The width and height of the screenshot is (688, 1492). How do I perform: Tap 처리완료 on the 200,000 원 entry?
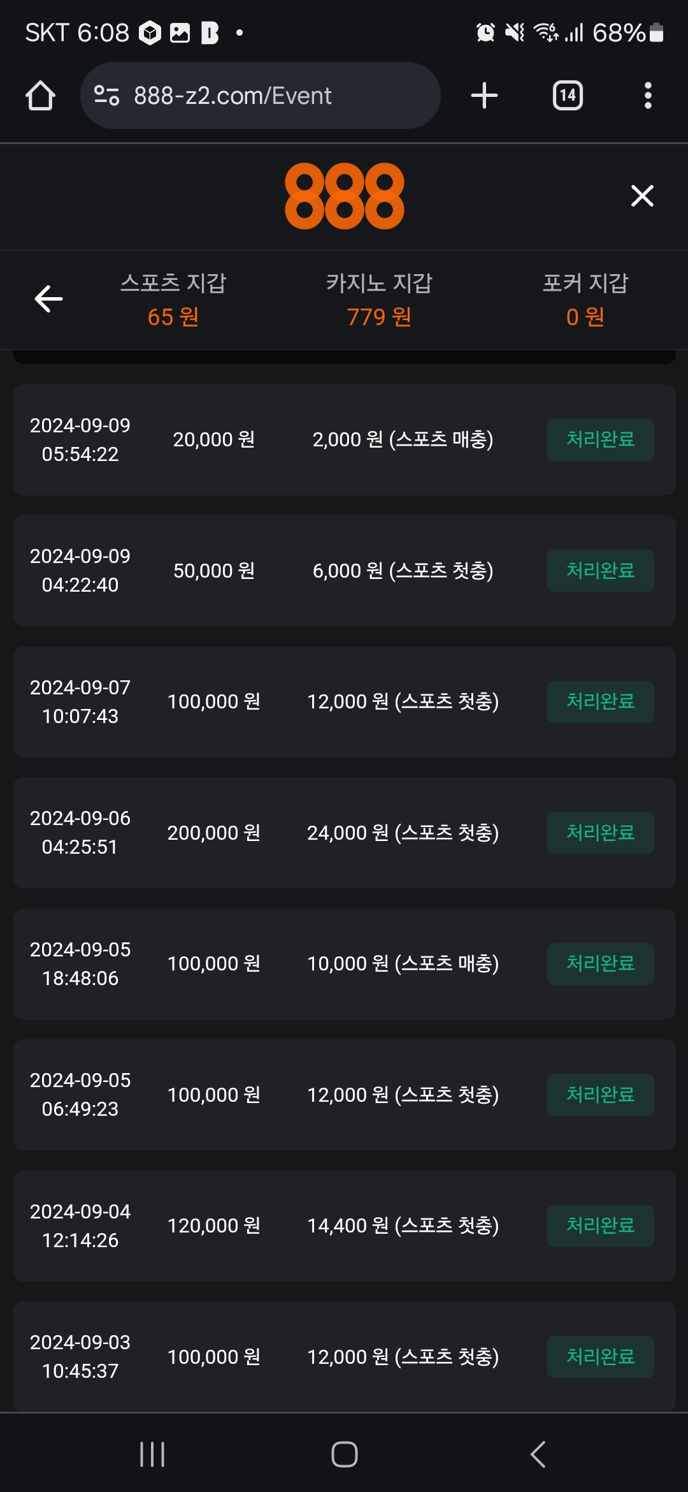pos(600,833)
